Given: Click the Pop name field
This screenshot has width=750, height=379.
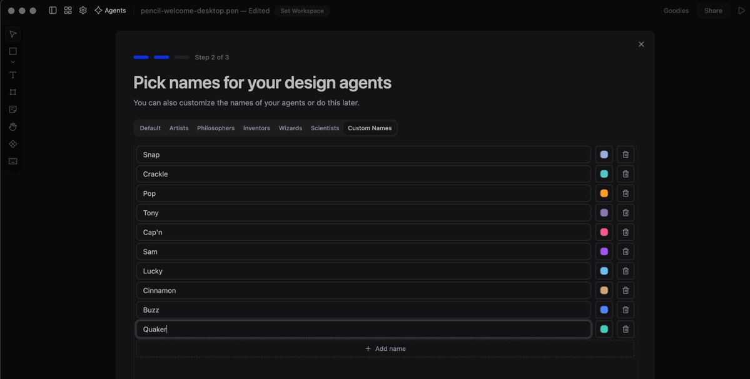Looking at the screenshot, I should (x=363, y=193).
